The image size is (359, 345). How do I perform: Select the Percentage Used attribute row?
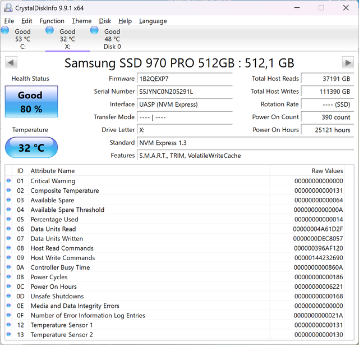click(x=175, y=220)
